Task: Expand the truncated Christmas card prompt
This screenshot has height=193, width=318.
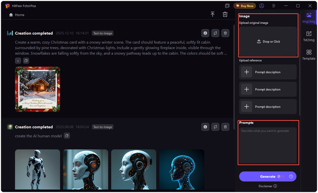Action: pyautogui.click(x=18, y=60)
